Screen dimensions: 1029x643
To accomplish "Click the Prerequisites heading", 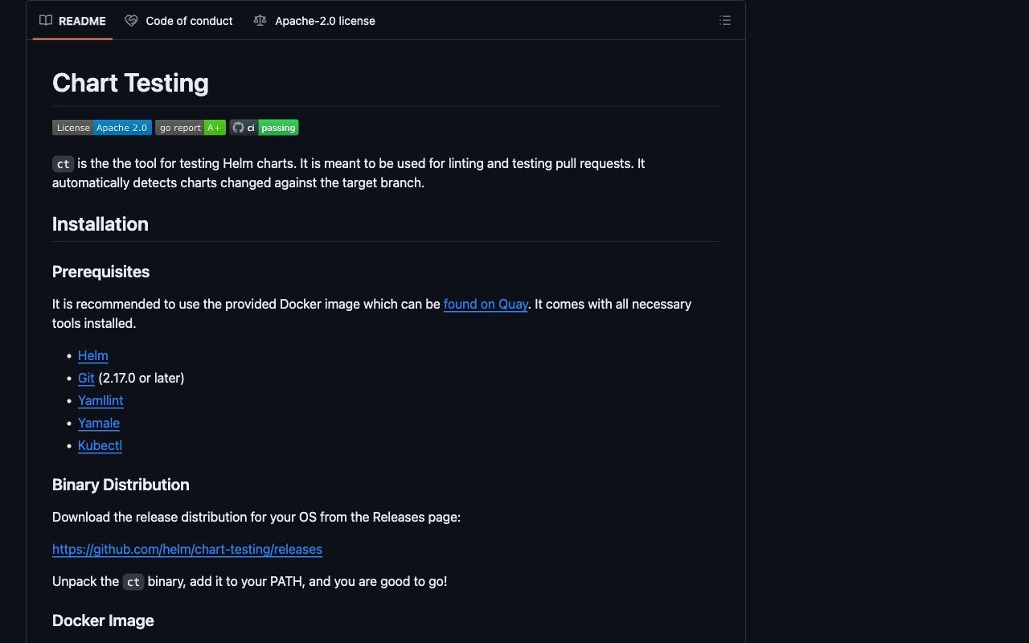I will click(101, 272).
